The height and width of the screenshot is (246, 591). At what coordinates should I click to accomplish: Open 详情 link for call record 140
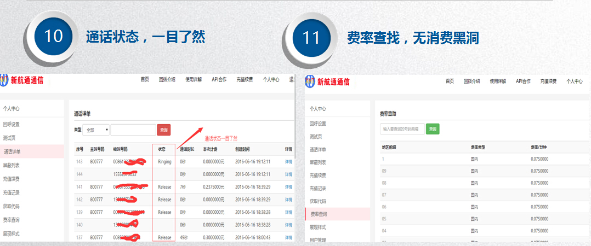point(289,225)
